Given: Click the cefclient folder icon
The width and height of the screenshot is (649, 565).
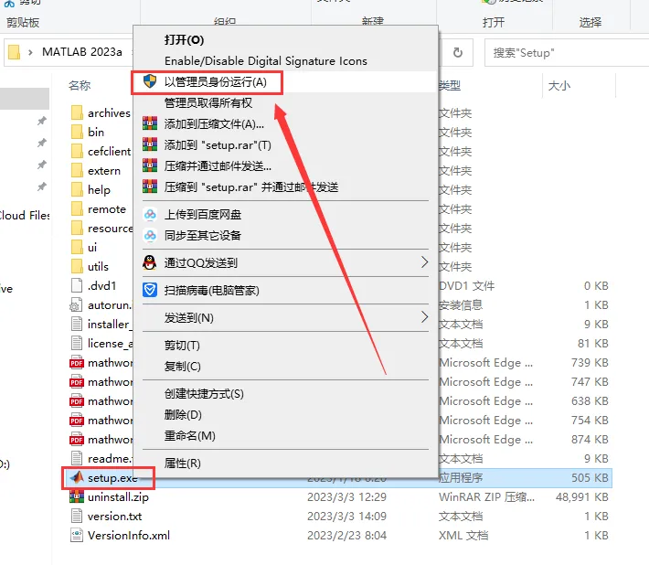Looking at the screenshot, I should pos(77,151).
